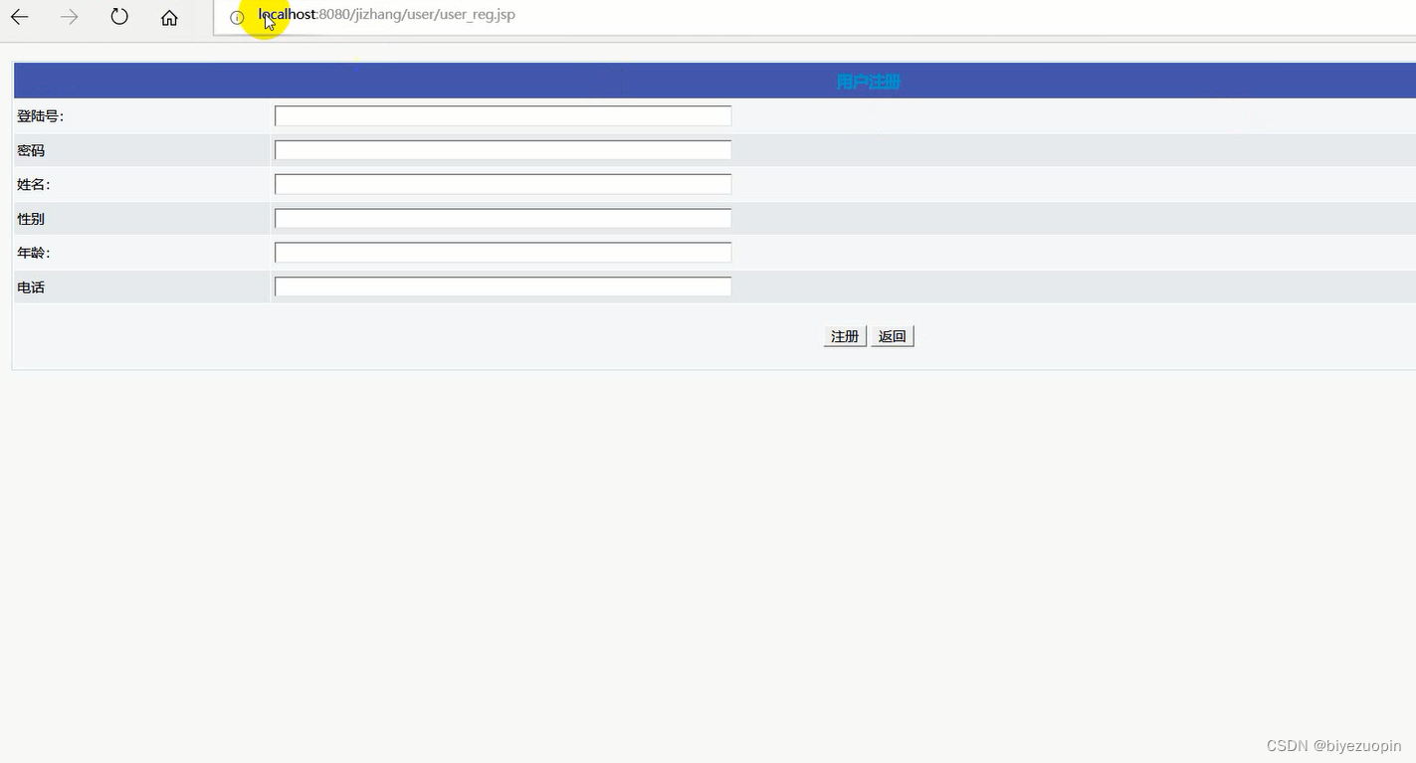Click the 密码 label text
This screenshot has height=763, width=1416.
tap(31, 150)
